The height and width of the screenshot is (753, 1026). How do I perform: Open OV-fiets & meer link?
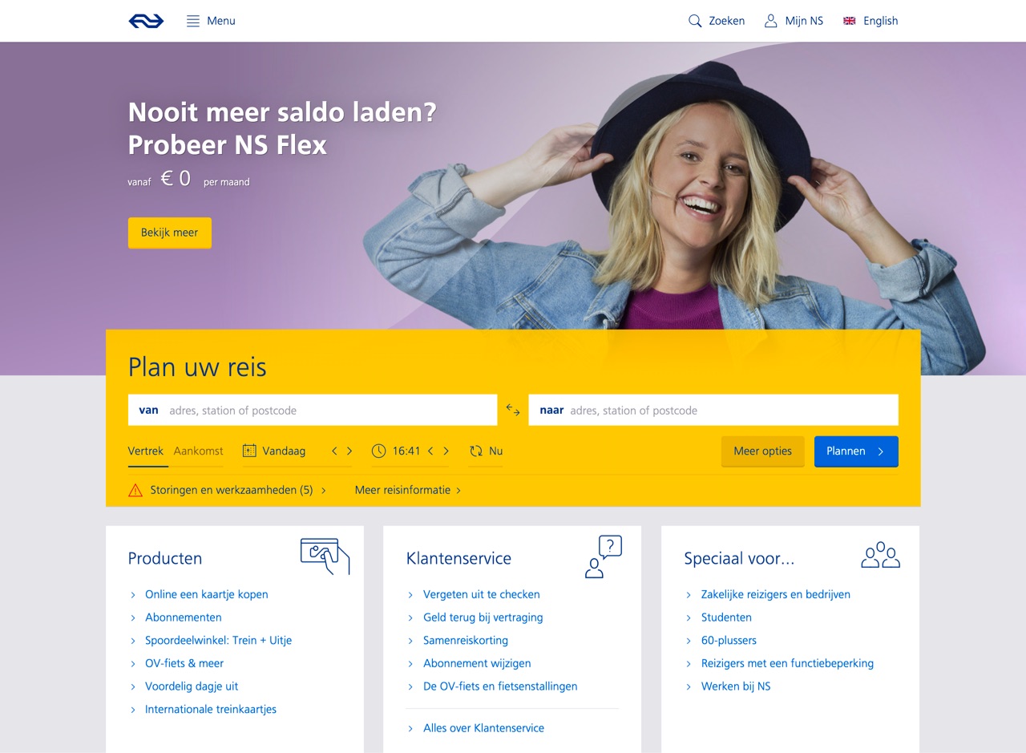[x=184, y=663]
